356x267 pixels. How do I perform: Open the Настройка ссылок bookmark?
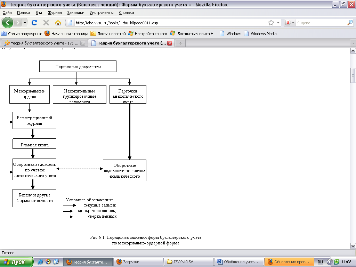(x=147, y=34)
